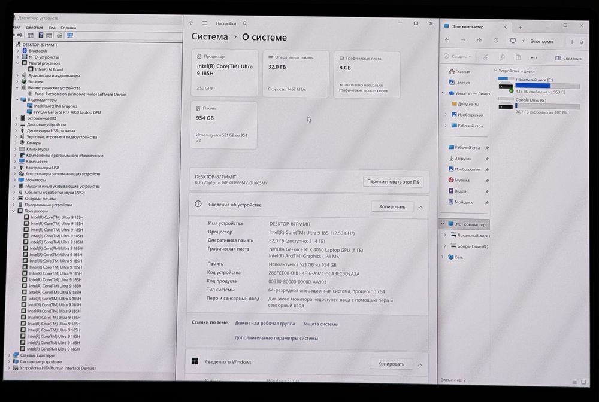This screenshot has height=402, width=599.
Task: Click the Система breadcrumb in Settings
Action: 209,36
